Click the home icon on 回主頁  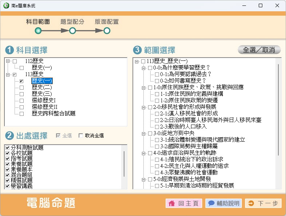(x=172, y=204)
